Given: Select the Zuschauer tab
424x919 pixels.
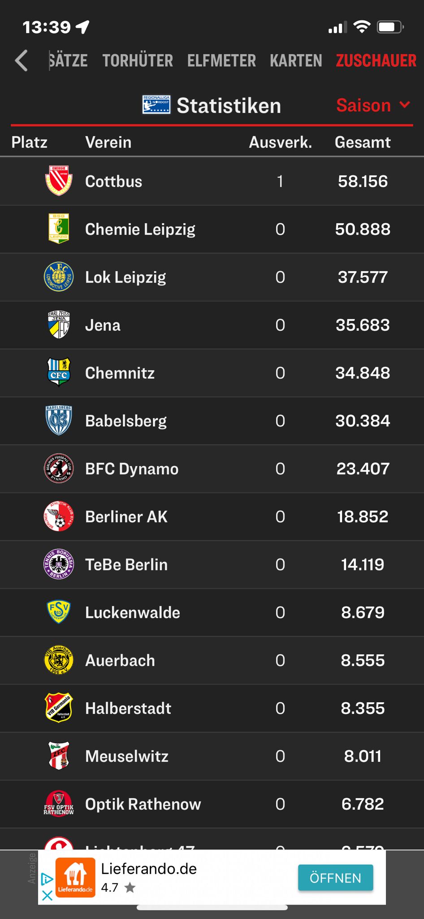Looking at the screenshot, I should pyautogui.click(x=376, y=61).
